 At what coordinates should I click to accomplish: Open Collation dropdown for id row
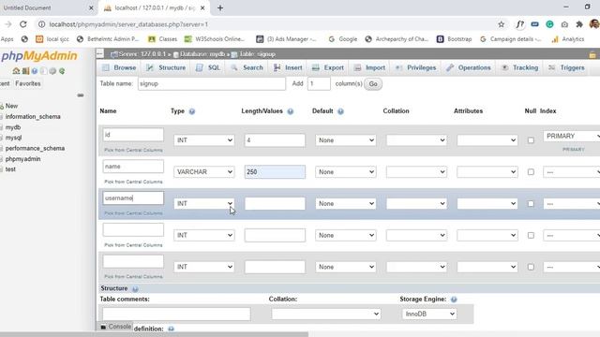click(416, 140)
